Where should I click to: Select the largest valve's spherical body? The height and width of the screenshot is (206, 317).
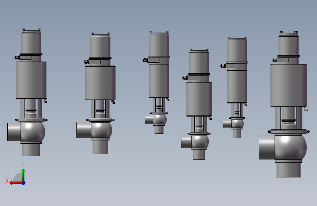click(x=291, y=147)
